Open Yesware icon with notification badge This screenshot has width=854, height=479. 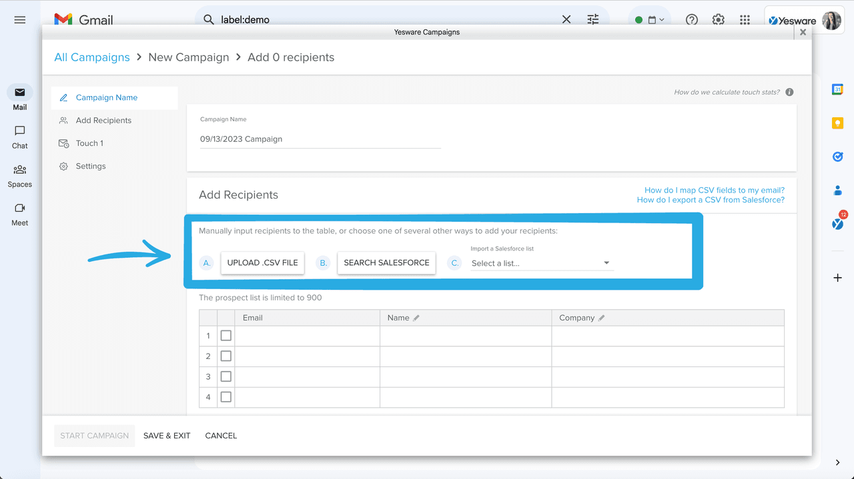(x=837, y=223)
